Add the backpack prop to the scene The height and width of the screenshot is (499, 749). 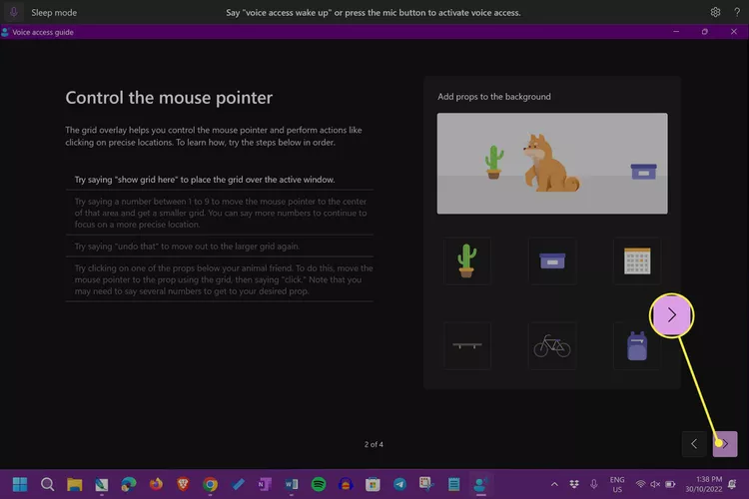pyautogui.click(x=637, y=345)
